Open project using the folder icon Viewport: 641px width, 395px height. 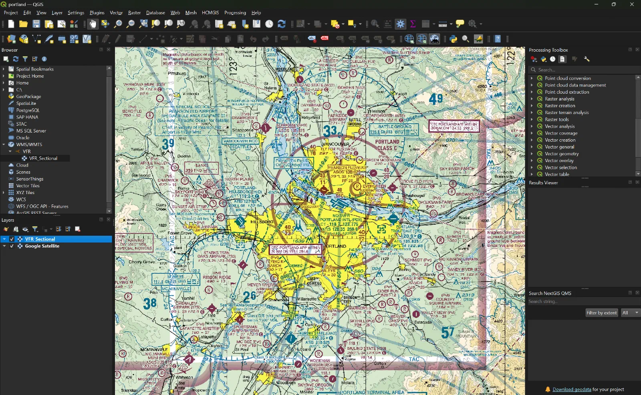tap(24, 24)
